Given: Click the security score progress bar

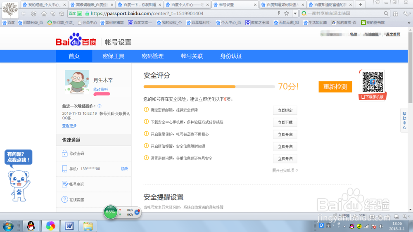Looking at the screenshot, I should pos(209,87).
